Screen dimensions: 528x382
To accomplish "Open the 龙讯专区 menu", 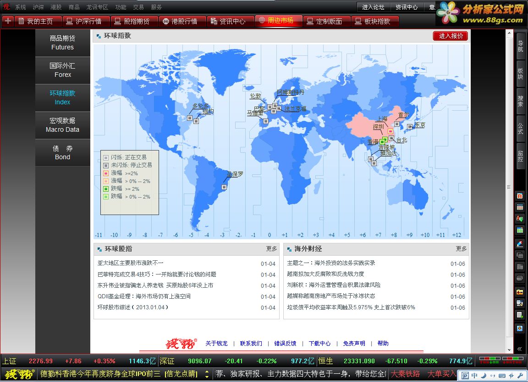I will coord(97,7).
